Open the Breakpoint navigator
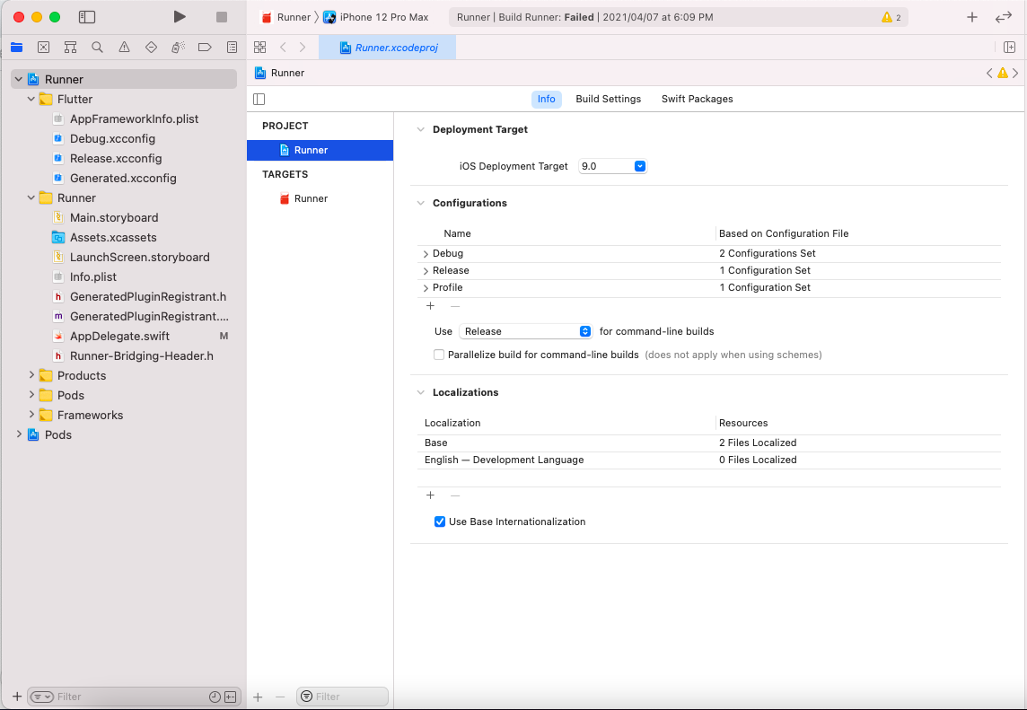Image resolution: width=1027 pixels, height=710 pixels. point(205,48)
